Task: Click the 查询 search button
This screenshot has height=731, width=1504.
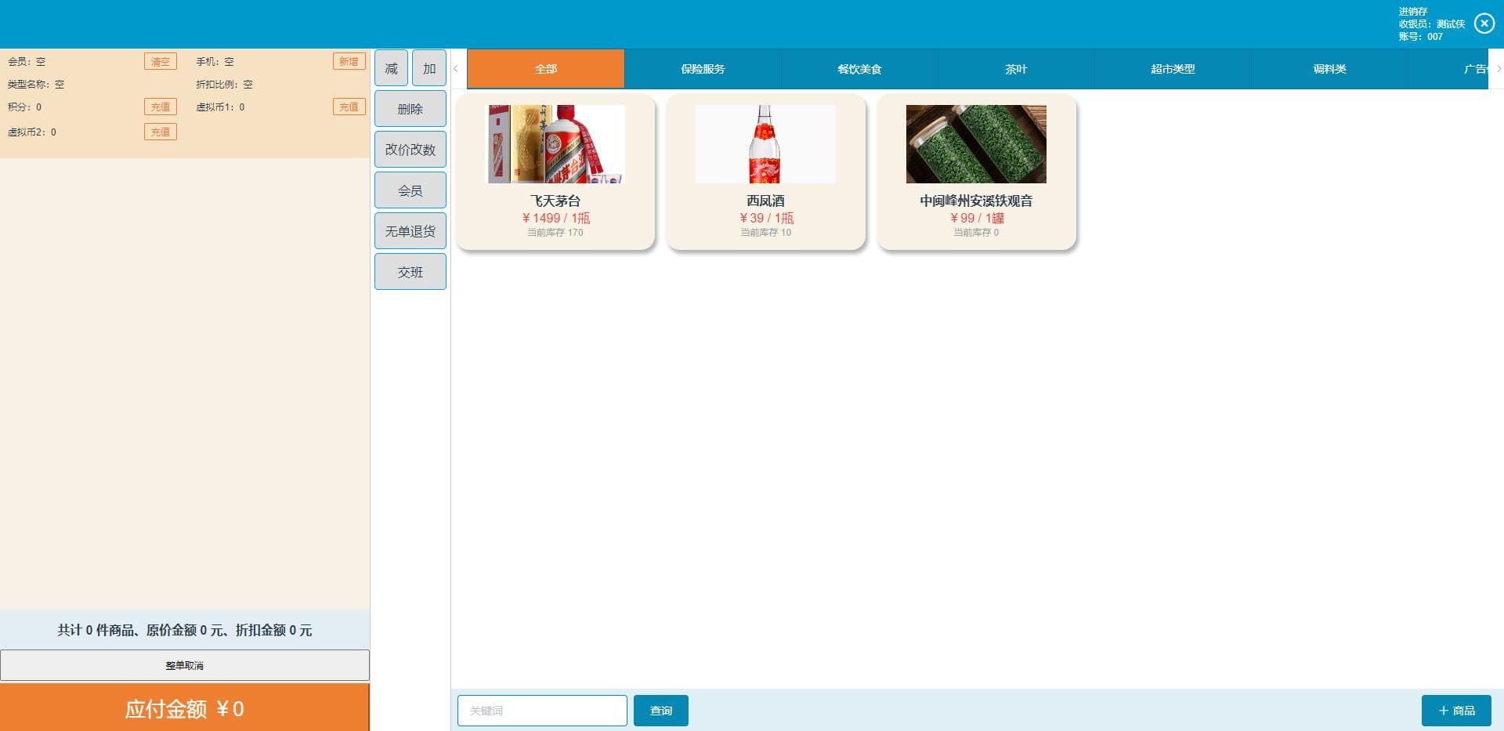Action: 661,711
